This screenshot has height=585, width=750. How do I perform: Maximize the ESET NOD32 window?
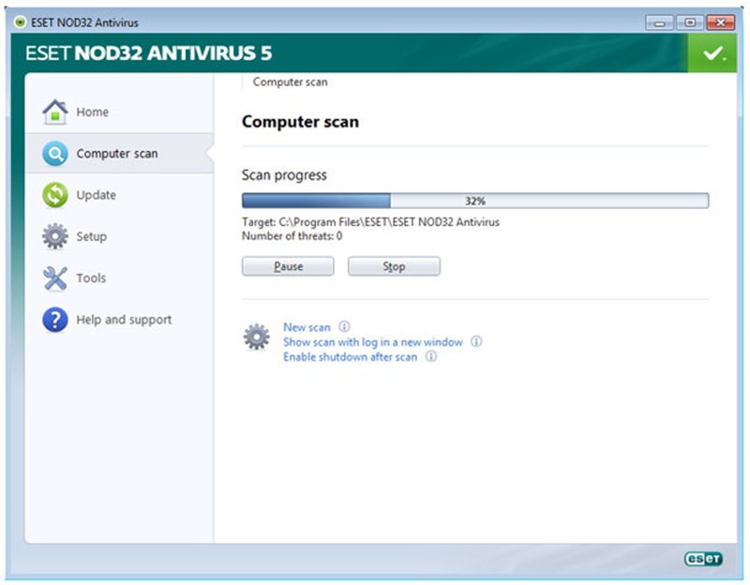point(690,22)
